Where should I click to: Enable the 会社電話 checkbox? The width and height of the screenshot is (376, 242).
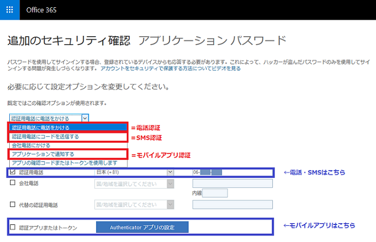[13, 183]
